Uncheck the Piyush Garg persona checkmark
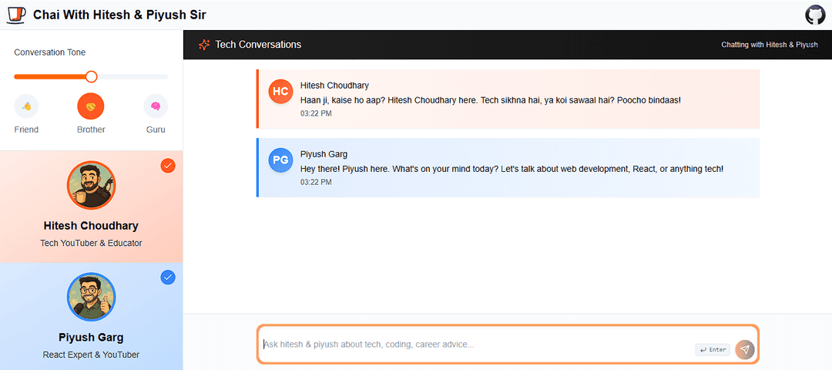This screenshot has height=370, width=832. (168, 277)
